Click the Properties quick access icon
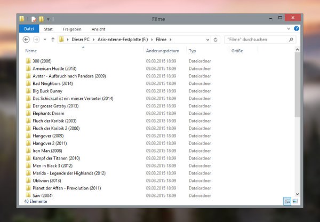This screenshot has height=222, width=320. pos(34,19)
